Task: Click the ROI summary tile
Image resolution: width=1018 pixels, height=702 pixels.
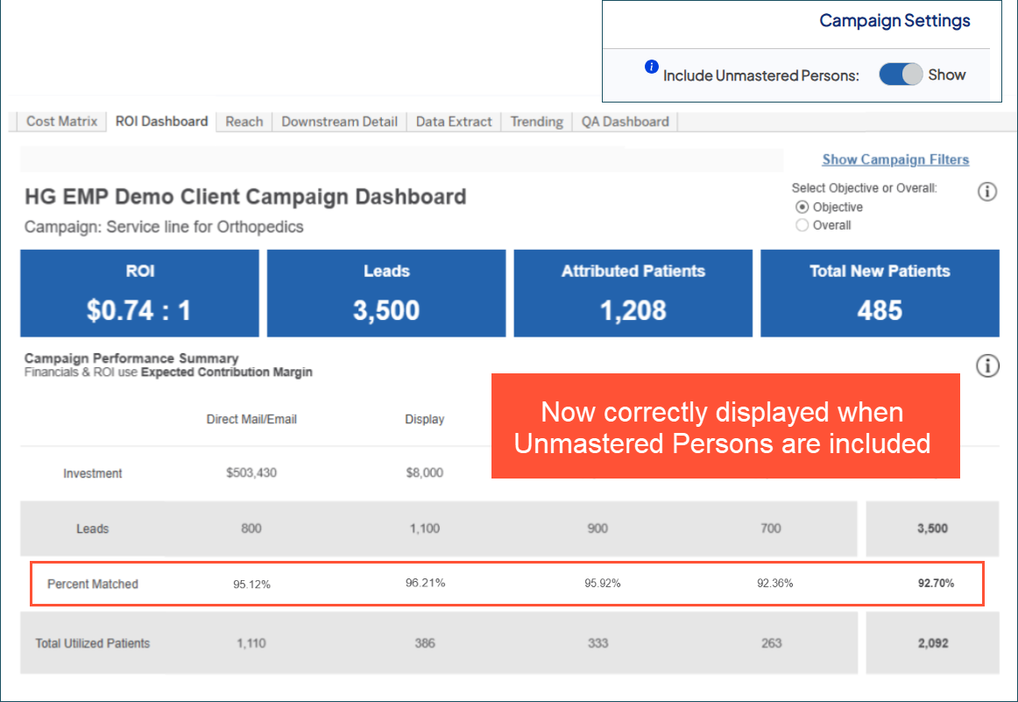Action: click(x=139, y=294)
